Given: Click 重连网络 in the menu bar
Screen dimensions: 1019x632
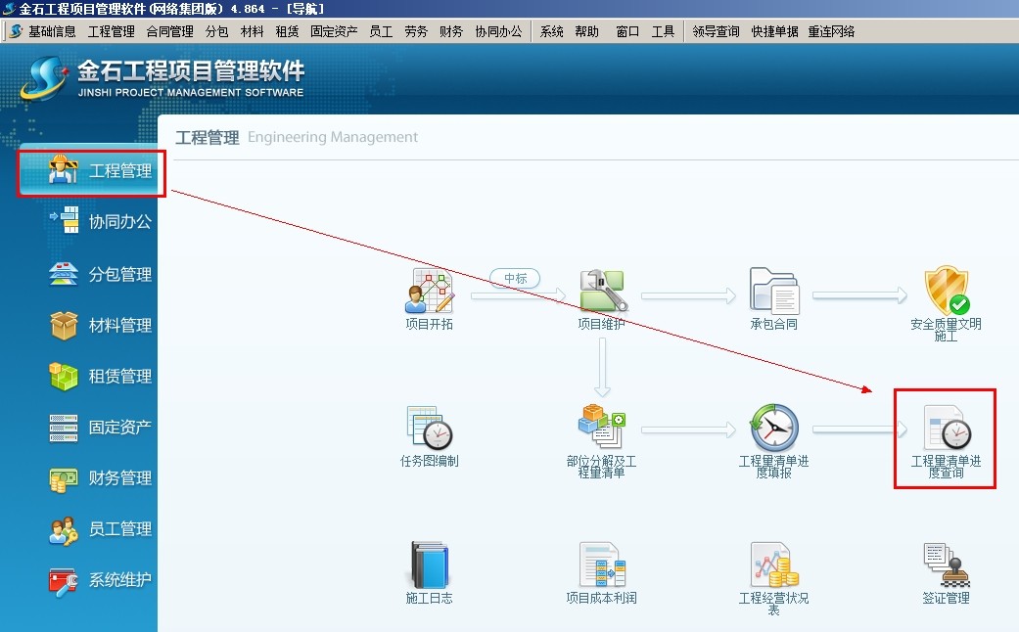Looking at the screenshot, I should 831,31.
